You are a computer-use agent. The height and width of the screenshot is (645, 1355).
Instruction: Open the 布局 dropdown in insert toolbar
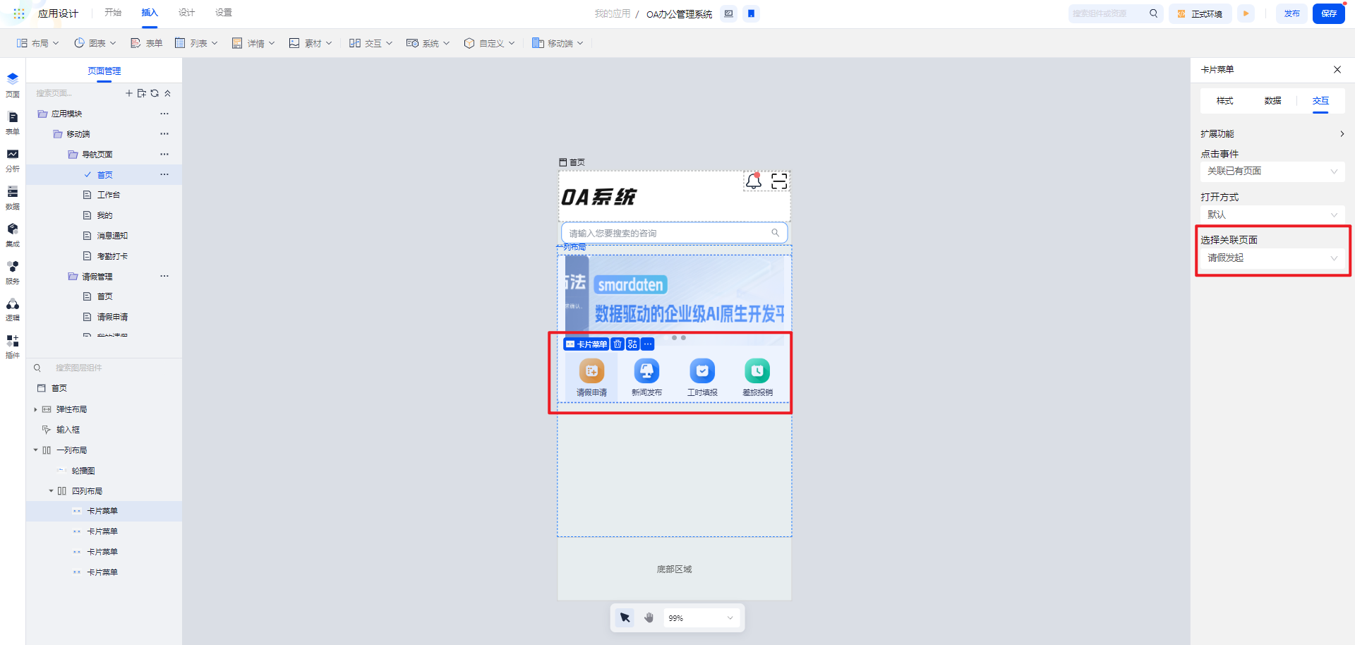click(38, 43)
